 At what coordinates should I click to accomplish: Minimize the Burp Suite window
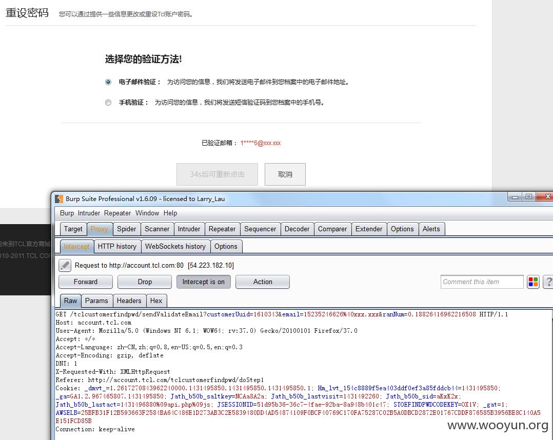click(x=515, y=197)
